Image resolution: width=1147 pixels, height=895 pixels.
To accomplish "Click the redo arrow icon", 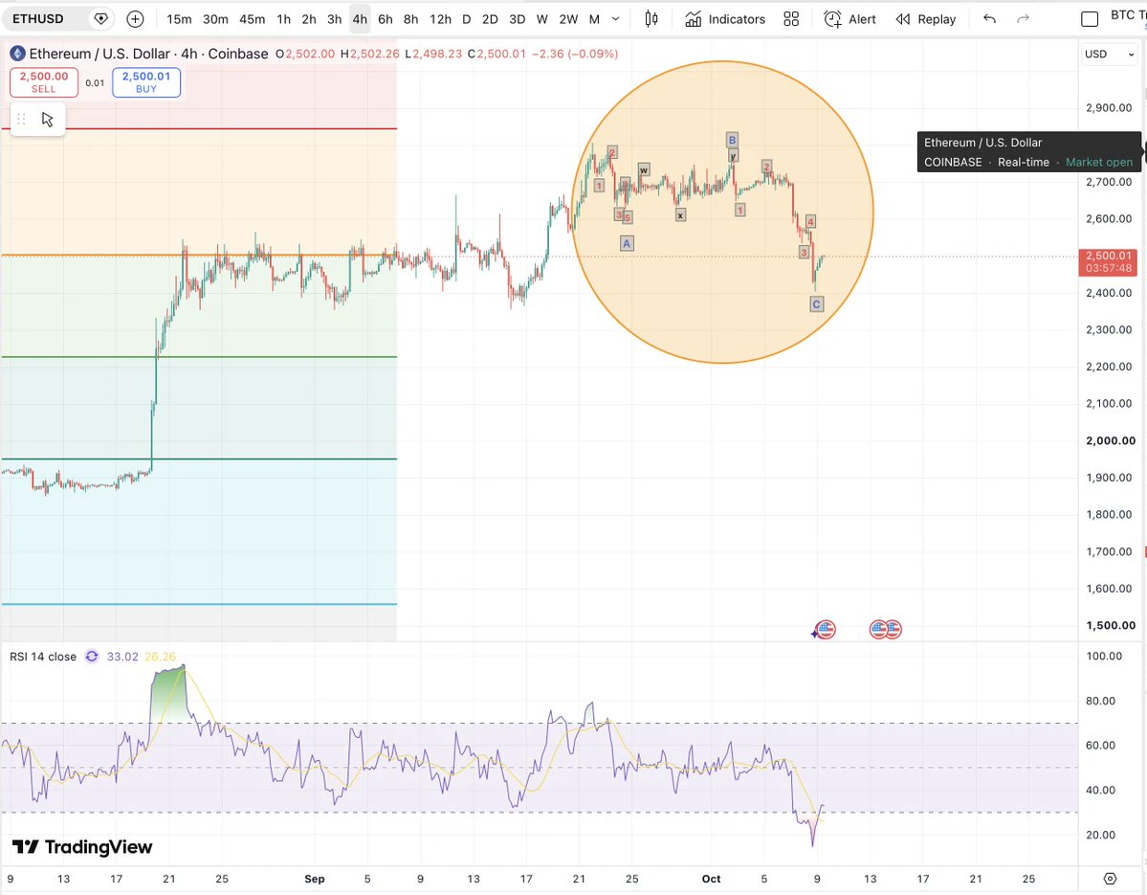I will point(1023,19).
